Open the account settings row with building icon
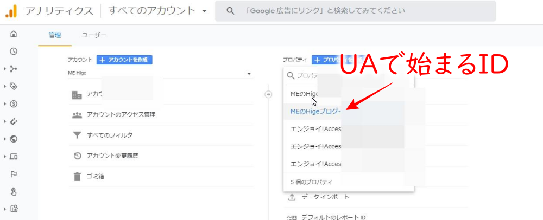The image size is (543, 220). tap(161, 94)
